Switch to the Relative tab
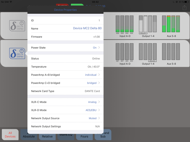This screenshot has width=190, height=142. tap(47, 137)
